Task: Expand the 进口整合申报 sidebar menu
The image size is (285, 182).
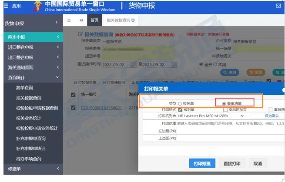Action: coord(33,47)
